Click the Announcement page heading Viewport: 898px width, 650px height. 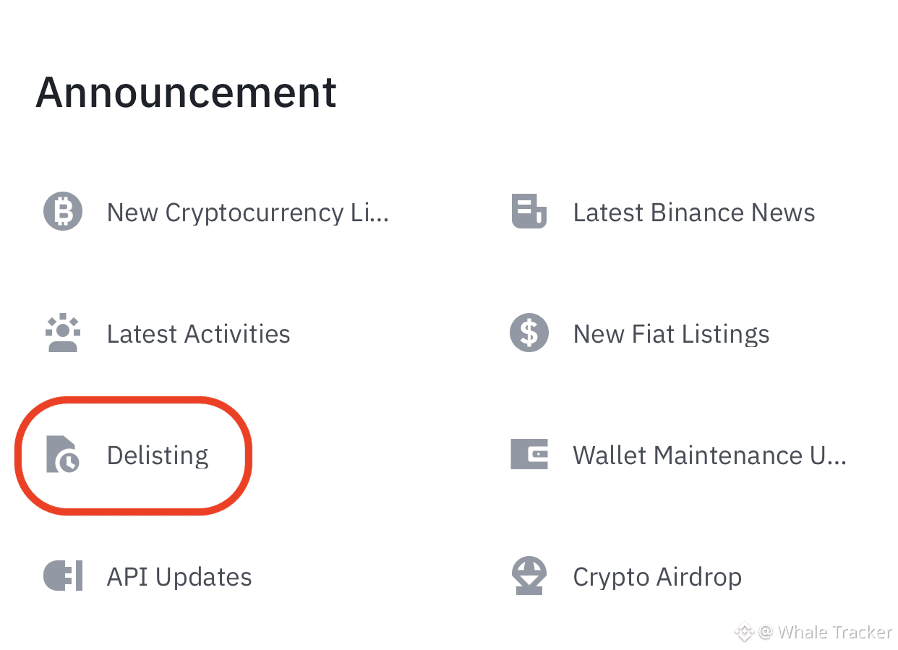click(187, 92)
